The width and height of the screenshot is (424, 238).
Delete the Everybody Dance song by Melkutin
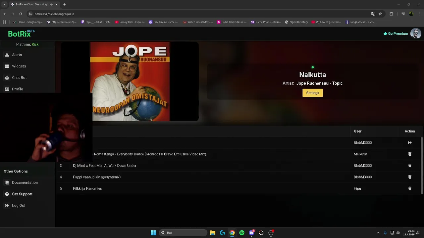[410, 154]
